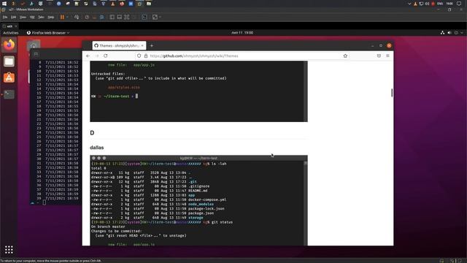This screenshot has height=263, width=467.
Task: Open the Windows notification center icon
Action: click(459, 4)
